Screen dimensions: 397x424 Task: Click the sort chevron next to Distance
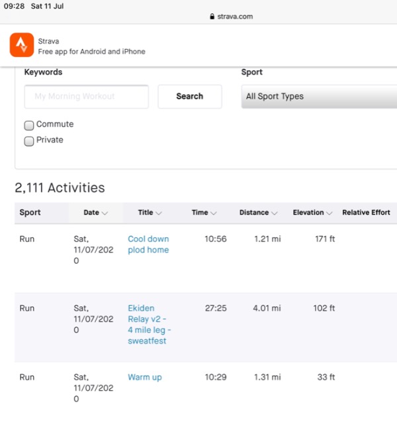point(275,213)
